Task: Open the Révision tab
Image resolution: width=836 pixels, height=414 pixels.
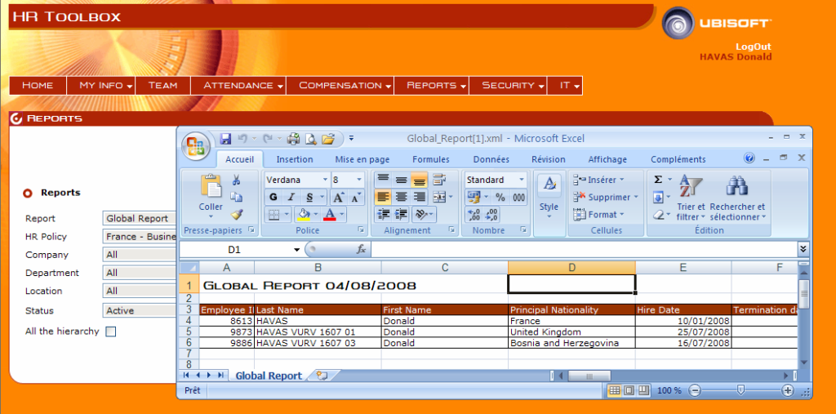Action: 548,159
